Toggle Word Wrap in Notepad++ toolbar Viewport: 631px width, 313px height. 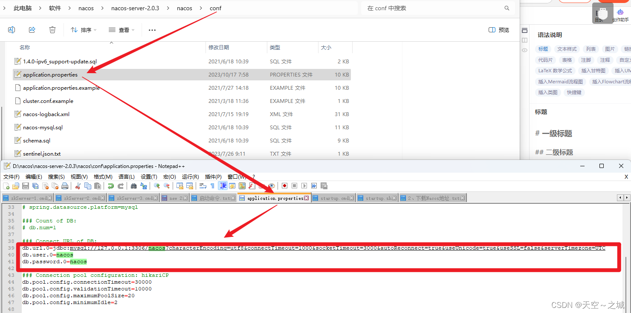click(x=203, y=186)
